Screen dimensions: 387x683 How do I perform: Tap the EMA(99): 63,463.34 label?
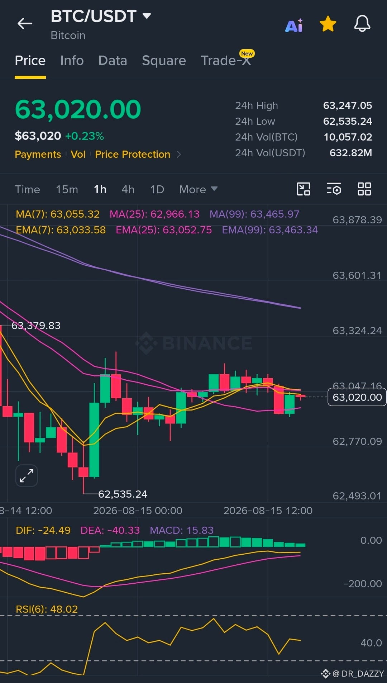(x=270, y=230)
